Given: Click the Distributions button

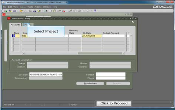Looking at the screenshot, I should [x=90, y=83].
